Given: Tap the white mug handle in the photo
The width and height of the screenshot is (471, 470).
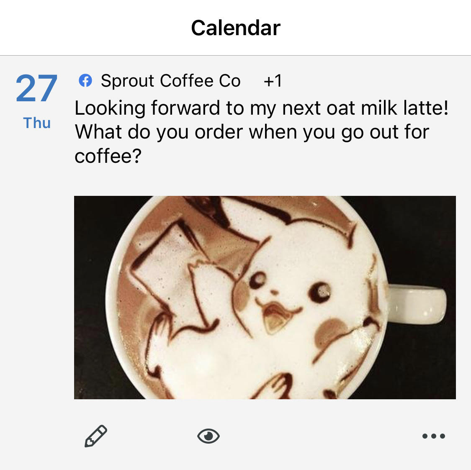Looking at the screenshot, I should (x=417, y=305).
